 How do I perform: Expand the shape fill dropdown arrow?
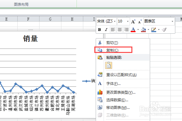click(148, 30)
